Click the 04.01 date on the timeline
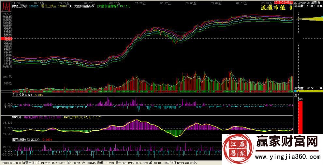Image resolution: width=323 pixels, height=165 pixels. (241, 2)
